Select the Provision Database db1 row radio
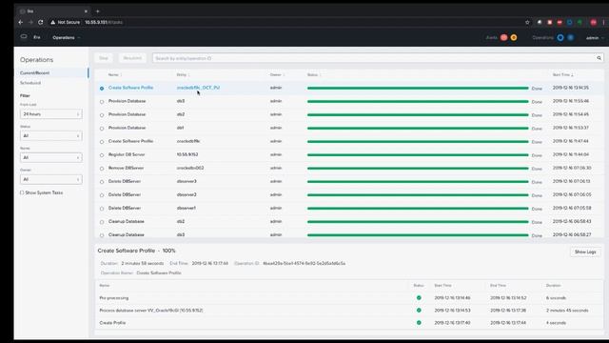Image resolution: width=609 pixels, height=343 pixels. (x=102, y=129)
